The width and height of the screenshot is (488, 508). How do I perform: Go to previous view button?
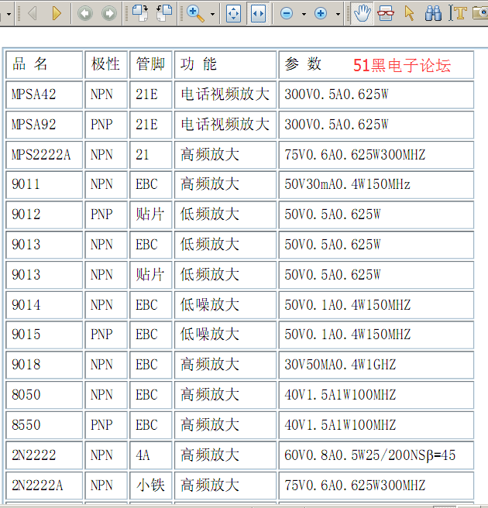click(x=85, y=13)
